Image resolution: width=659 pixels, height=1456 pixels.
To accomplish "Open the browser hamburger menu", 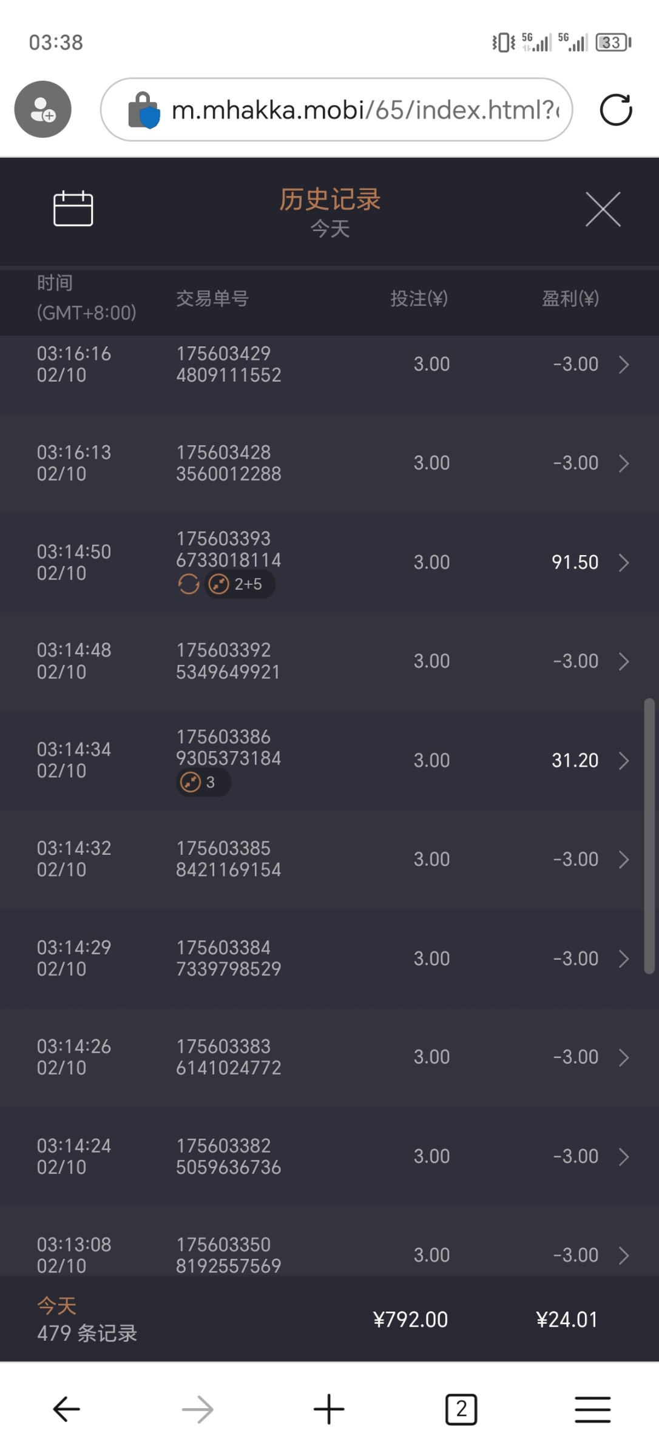I will coord(592,1409).
